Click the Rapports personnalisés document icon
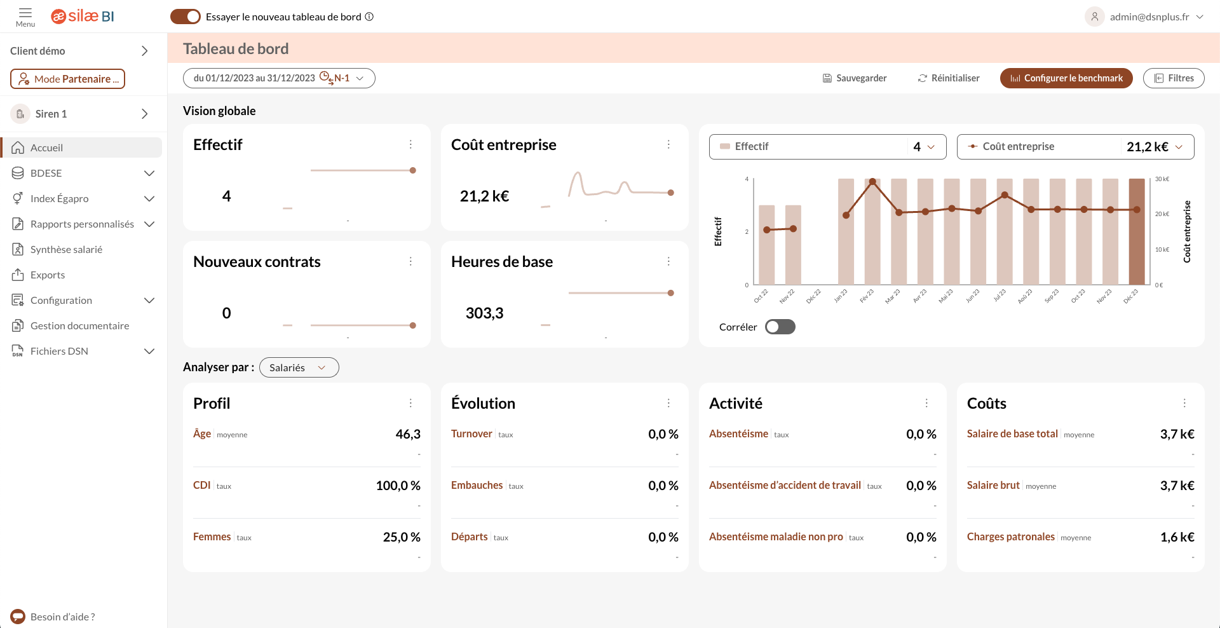The height and width of the screenshot is (628, 1220). click(x=18, y=224)
